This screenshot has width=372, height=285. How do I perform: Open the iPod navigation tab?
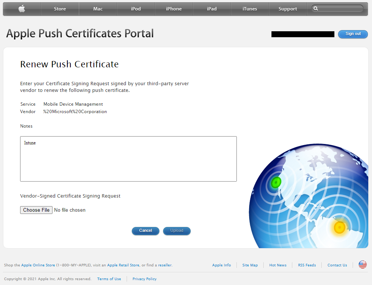[136, 9]
